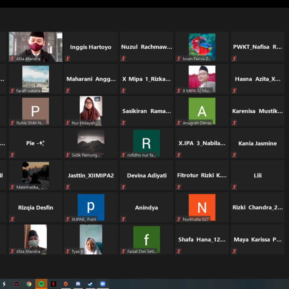The image size is (289, 289).
Task: Click muted mic icon on Rizqia Desfin tile
Action: coord(12,219)
